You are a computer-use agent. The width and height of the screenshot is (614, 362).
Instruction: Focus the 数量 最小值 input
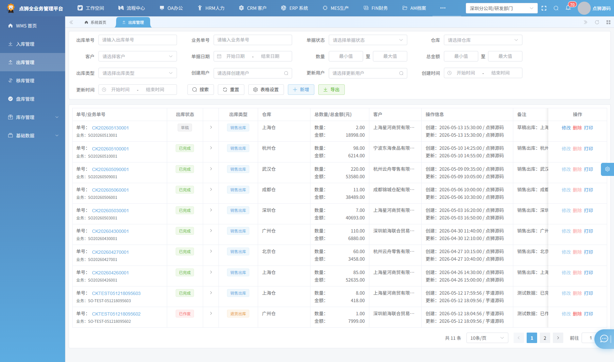[346, 56]
